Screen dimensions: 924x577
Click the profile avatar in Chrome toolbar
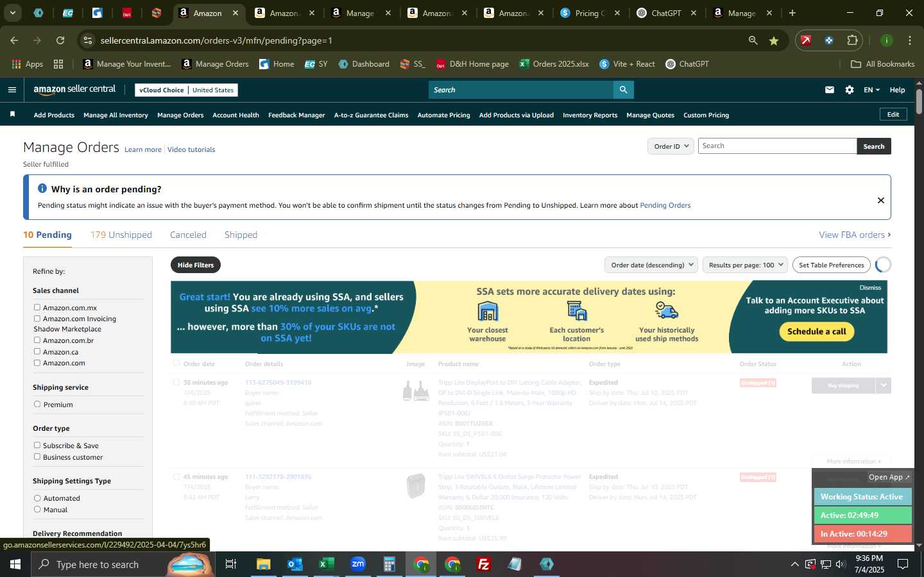tap(887, 40)
